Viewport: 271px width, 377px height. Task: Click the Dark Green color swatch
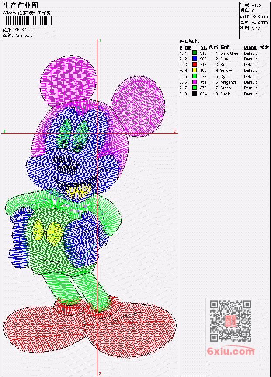click(x=195, y=53)
